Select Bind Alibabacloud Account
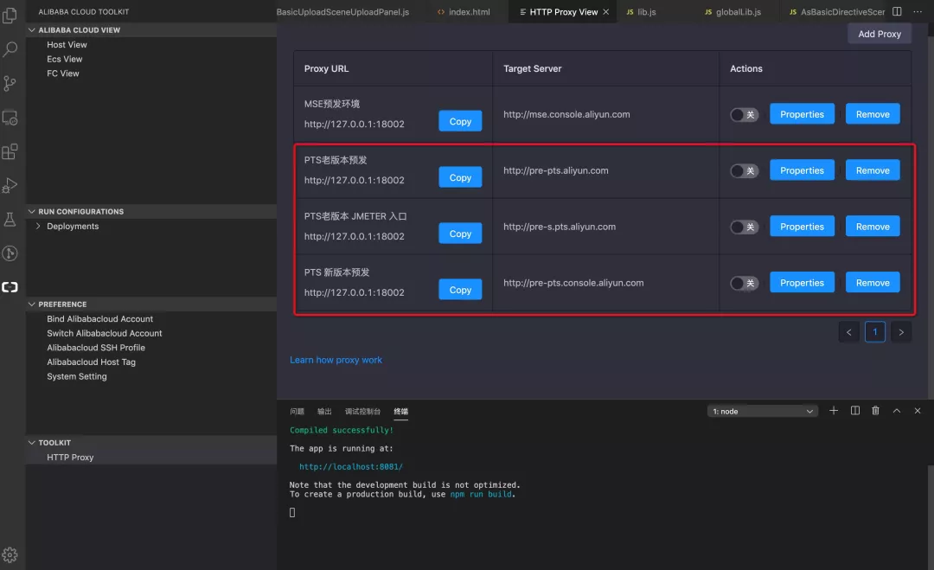Screen dimensions: 934x570 99,318
